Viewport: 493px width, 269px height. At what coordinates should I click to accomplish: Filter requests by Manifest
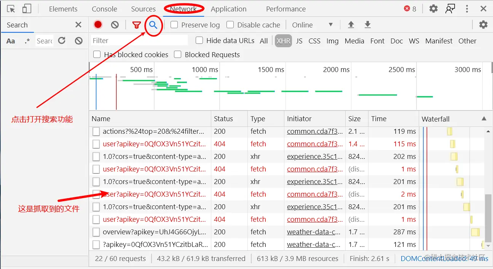click(439, 41)
